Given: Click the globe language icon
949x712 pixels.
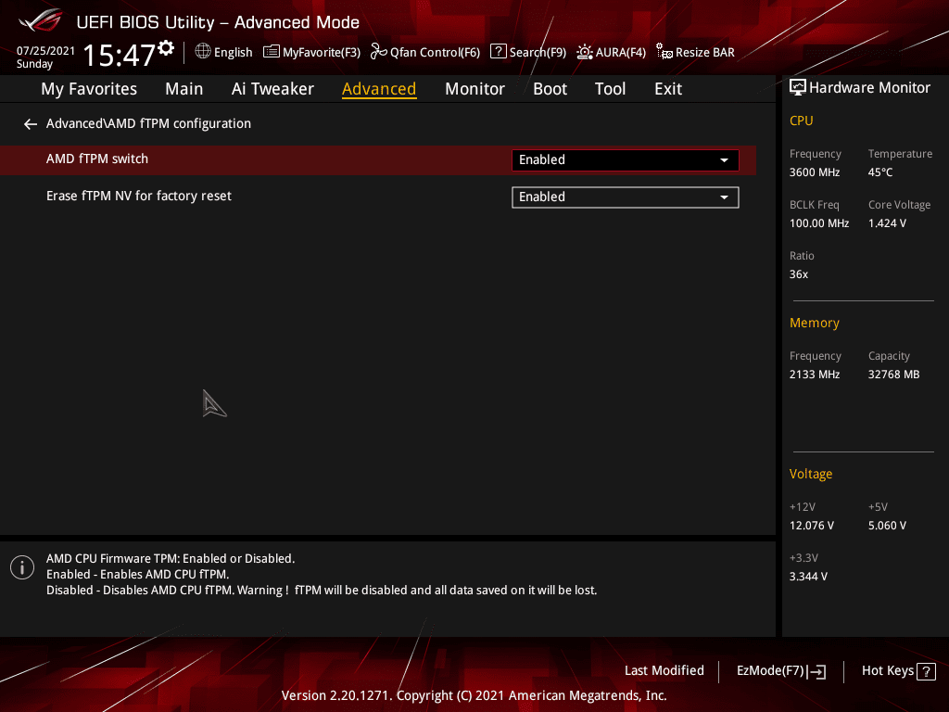Looking at the screenshot, I should (203, 52).
